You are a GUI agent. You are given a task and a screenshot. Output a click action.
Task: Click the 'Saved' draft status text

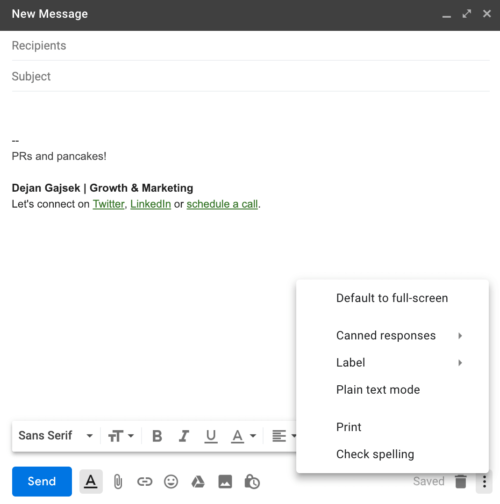point(429,481)
